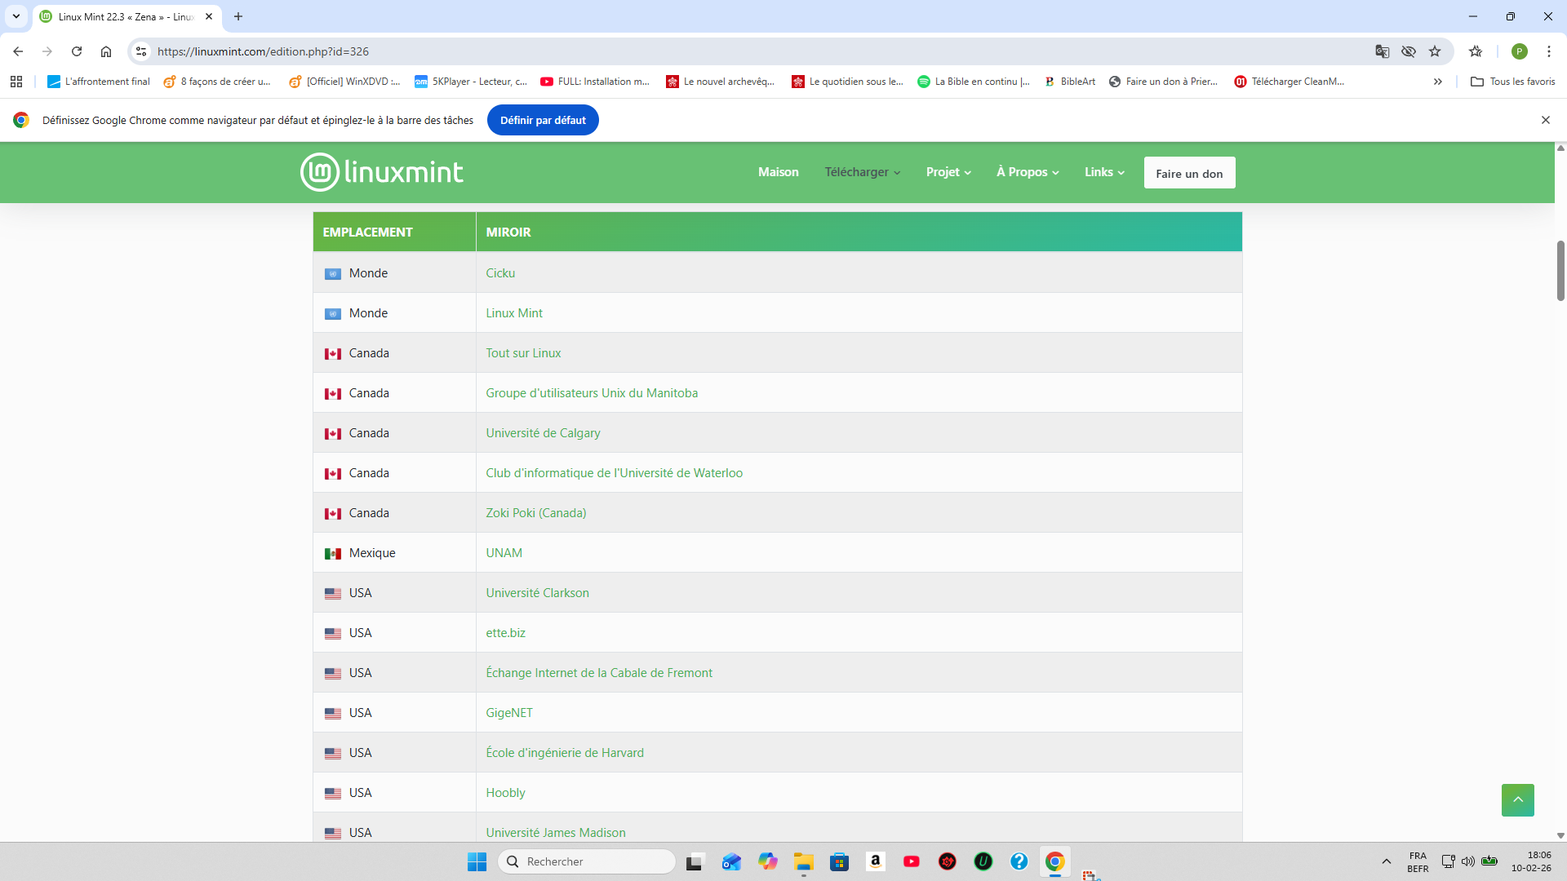This screenshot has height=881, width=1567.
Task: Open the Chrome three-dot menu
Action: point(1548,51)
